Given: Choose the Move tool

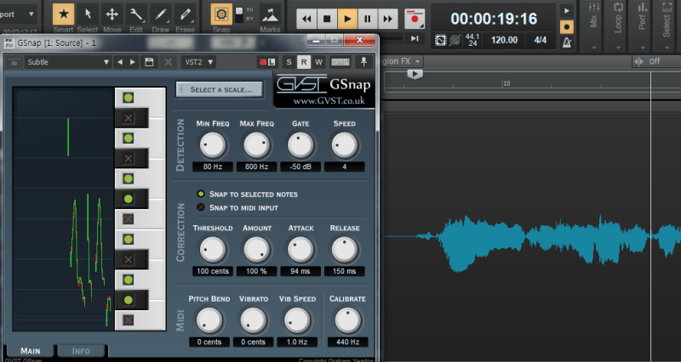Looking at the screenshot, I should coord(112,14).
